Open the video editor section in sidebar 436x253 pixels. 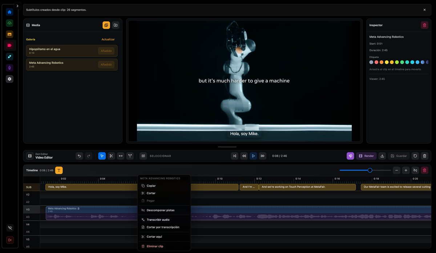(9, 45)
